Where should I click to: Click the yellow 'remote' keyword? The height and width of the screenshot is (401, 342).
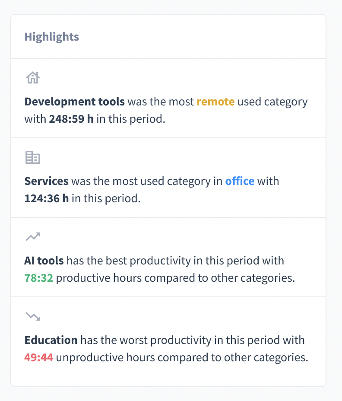tap(215, 102)
